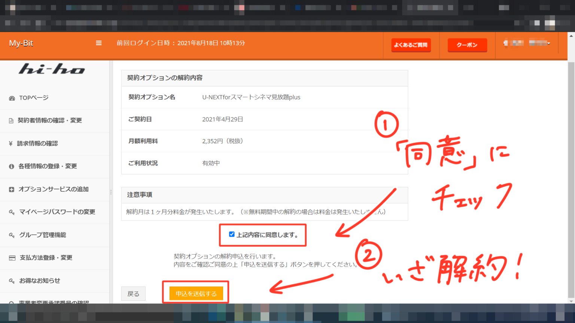Click the document icon beside 契約者情報の確認・変更
Viewport: 575px width, 323px height.
pyautogui.click(x=12, y=120)
